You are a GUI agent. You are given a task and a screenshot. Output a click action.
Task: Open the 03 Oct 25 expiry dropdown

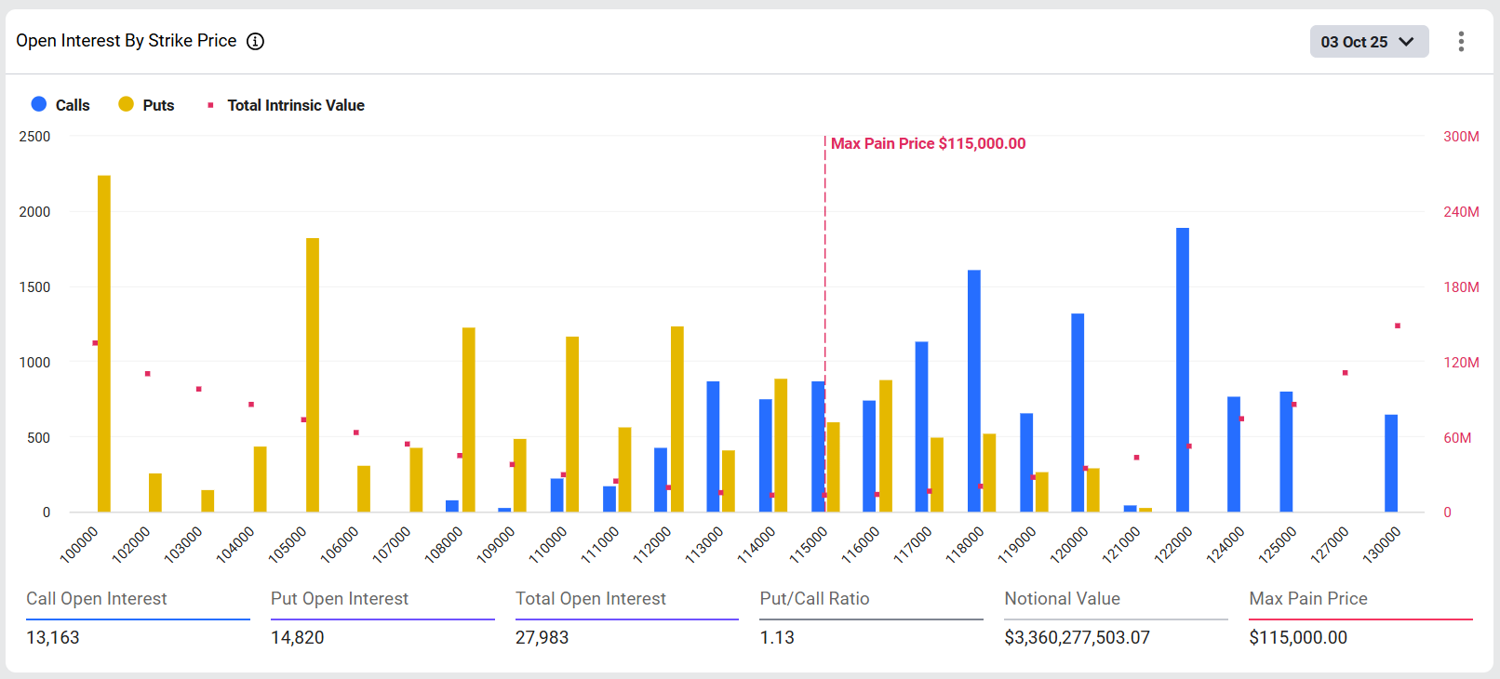1368,42
